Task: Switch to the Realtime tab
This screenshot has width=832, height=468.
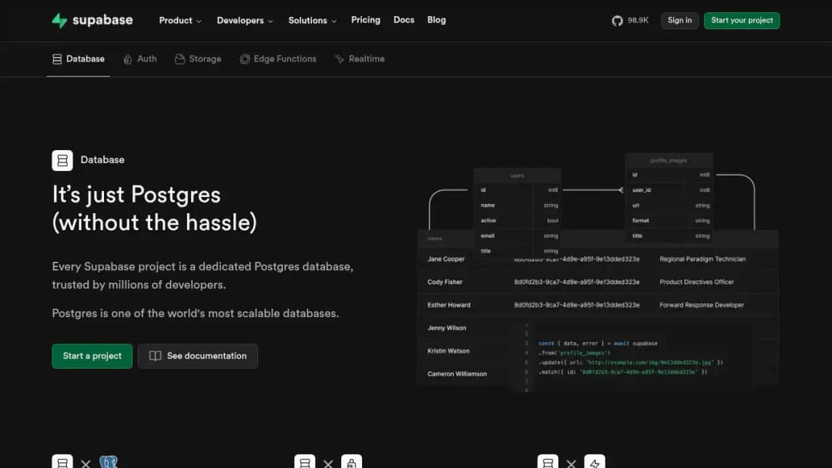Action: (360, 58)
